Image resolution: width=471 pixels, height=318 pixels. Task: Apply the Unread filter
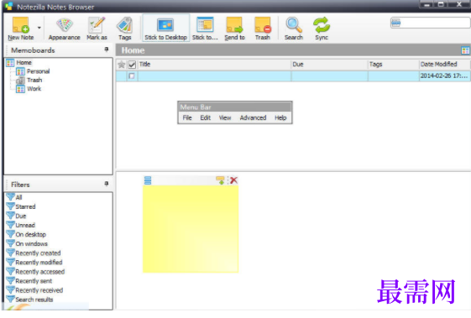pos(21,225)
